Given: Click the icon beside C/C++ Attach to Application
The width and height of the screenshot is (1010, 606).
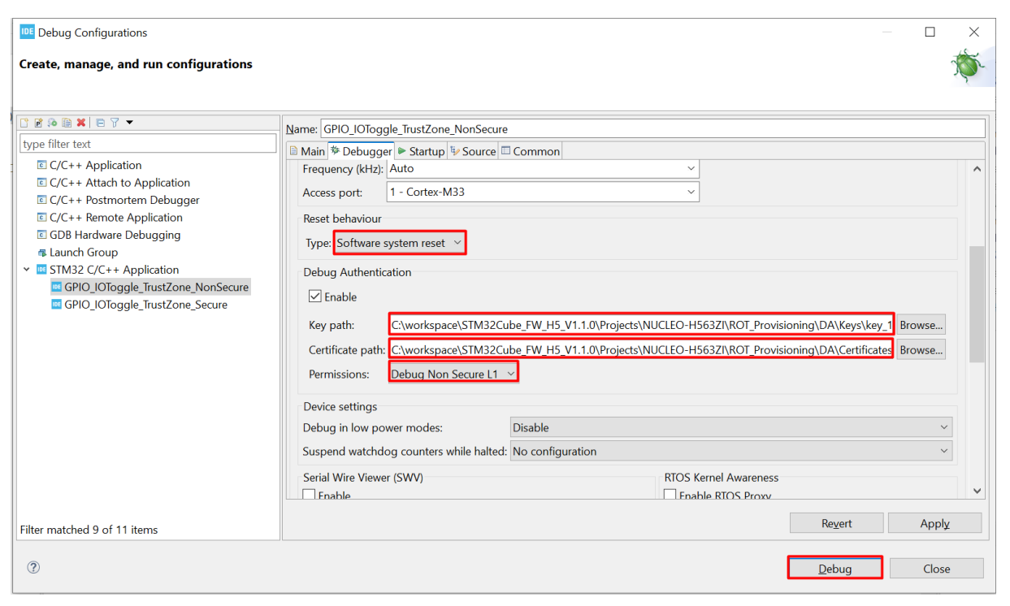Looking at the screenshot, I should [x=42, y=183].
